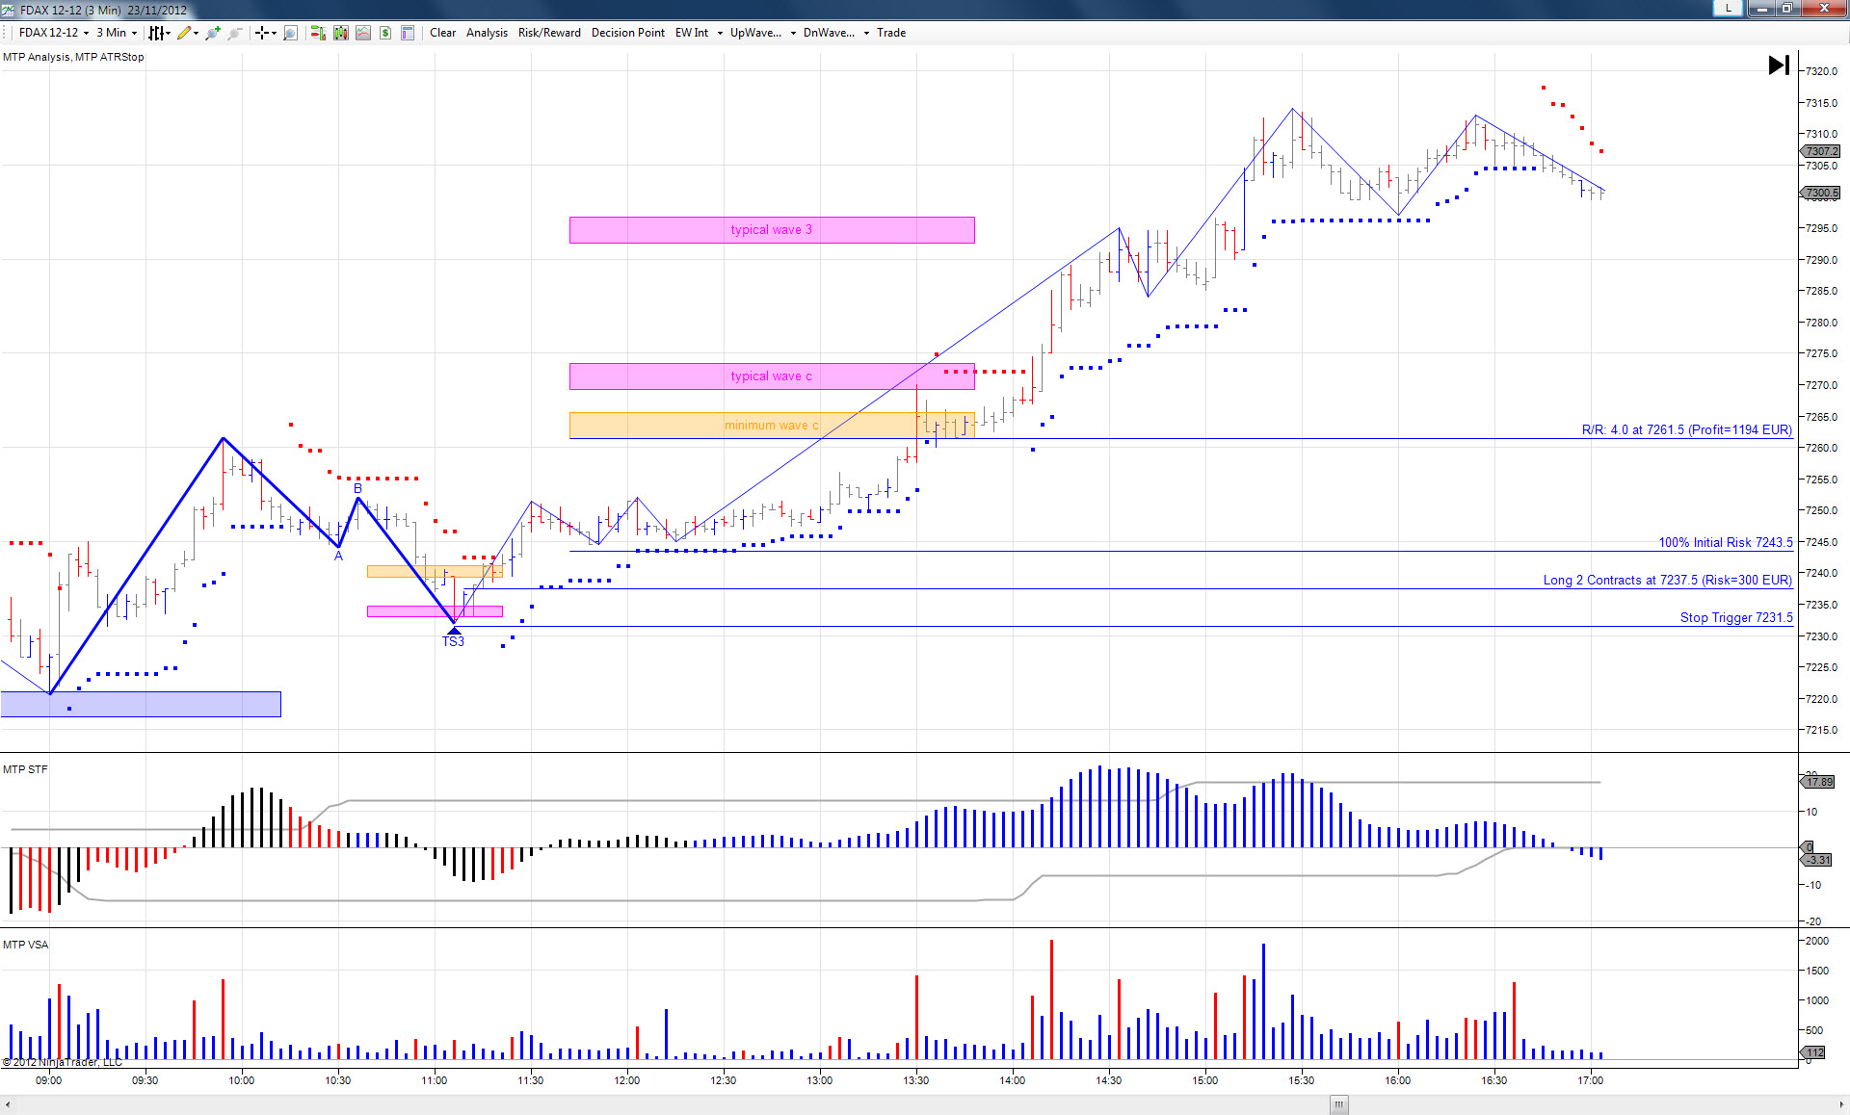
Task: Click the 'Long 2 Contracts at 7237.5' label
Action: click(1668, 580)
